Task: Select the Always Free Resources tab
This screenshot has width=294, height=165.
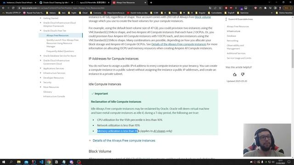Action: point(129,3)
